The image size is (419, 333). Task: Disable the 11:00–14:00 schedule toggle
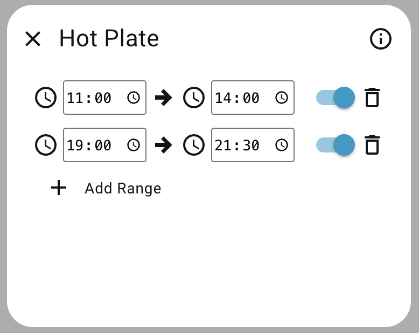pyautogui.click(x=336, y=98)
